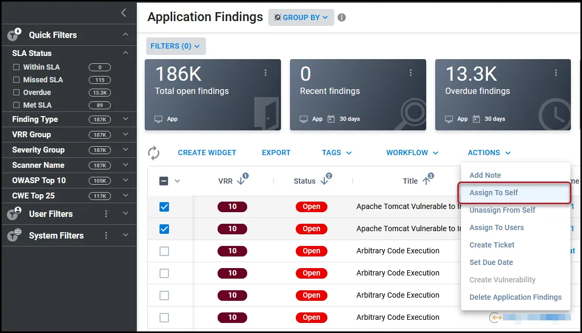
Task: Click first Apache Tomcat Vulnerable title
Action: pos(408,206)
